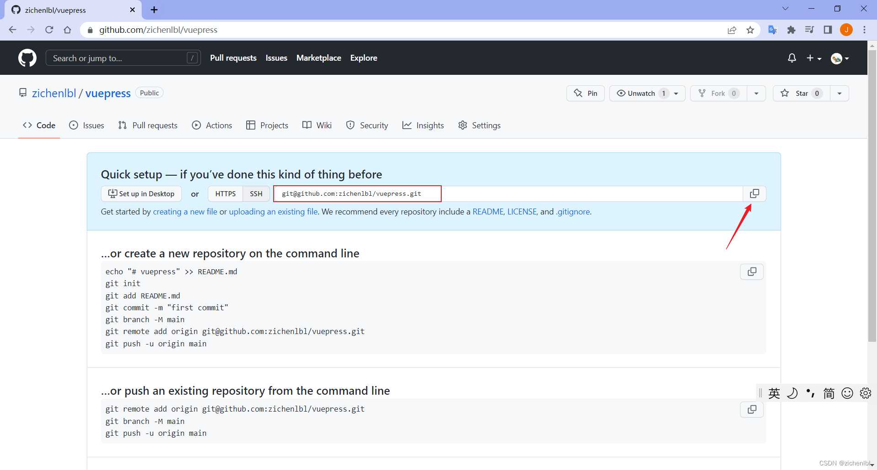Open the user avatar menu
Screen dimensions: 877x470
[x=840, y=58]
